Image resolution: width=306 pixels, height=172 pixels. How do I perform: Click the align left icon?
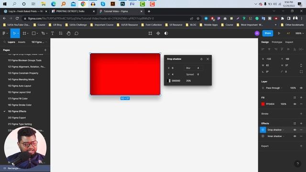point(263,49)
